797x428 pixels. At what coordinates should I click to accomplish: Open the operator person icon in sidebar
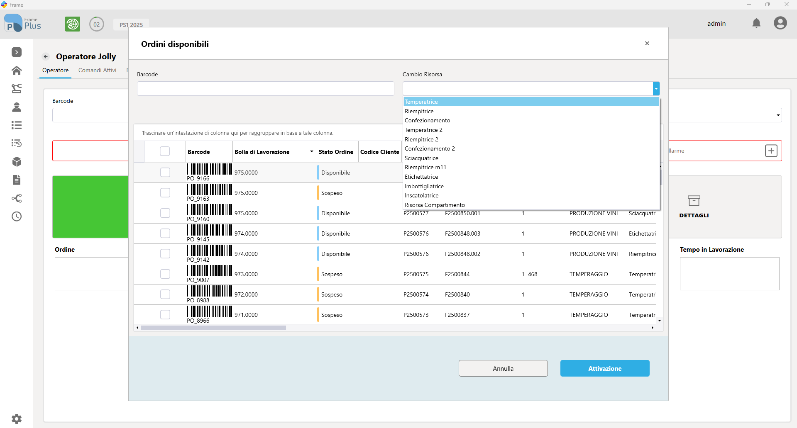coord(17,107)
